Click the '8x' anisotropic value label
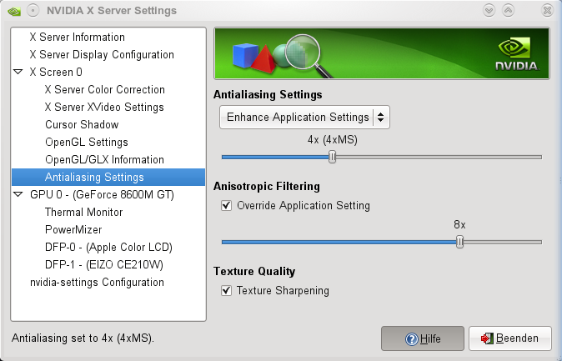This screenshot has width=562, height=361. [x=459, y=225]
